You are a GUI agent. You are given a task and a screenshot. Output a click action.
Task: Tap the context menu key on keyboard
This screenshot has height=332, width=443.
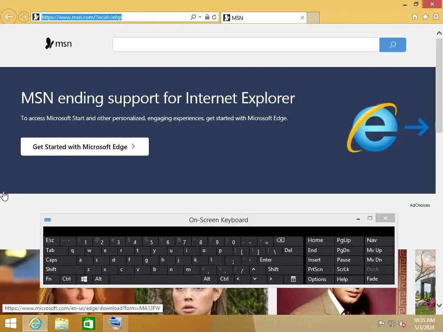point(293,279)
